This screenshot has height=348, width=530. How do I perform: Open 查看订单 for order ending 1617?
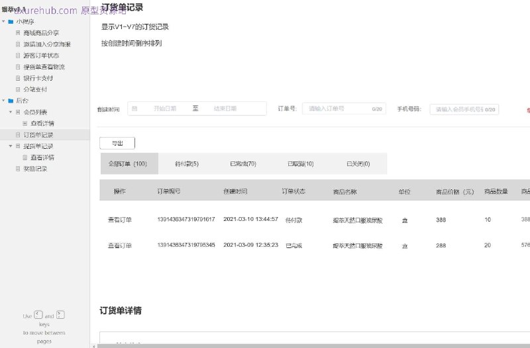click(x=120, y=220)
